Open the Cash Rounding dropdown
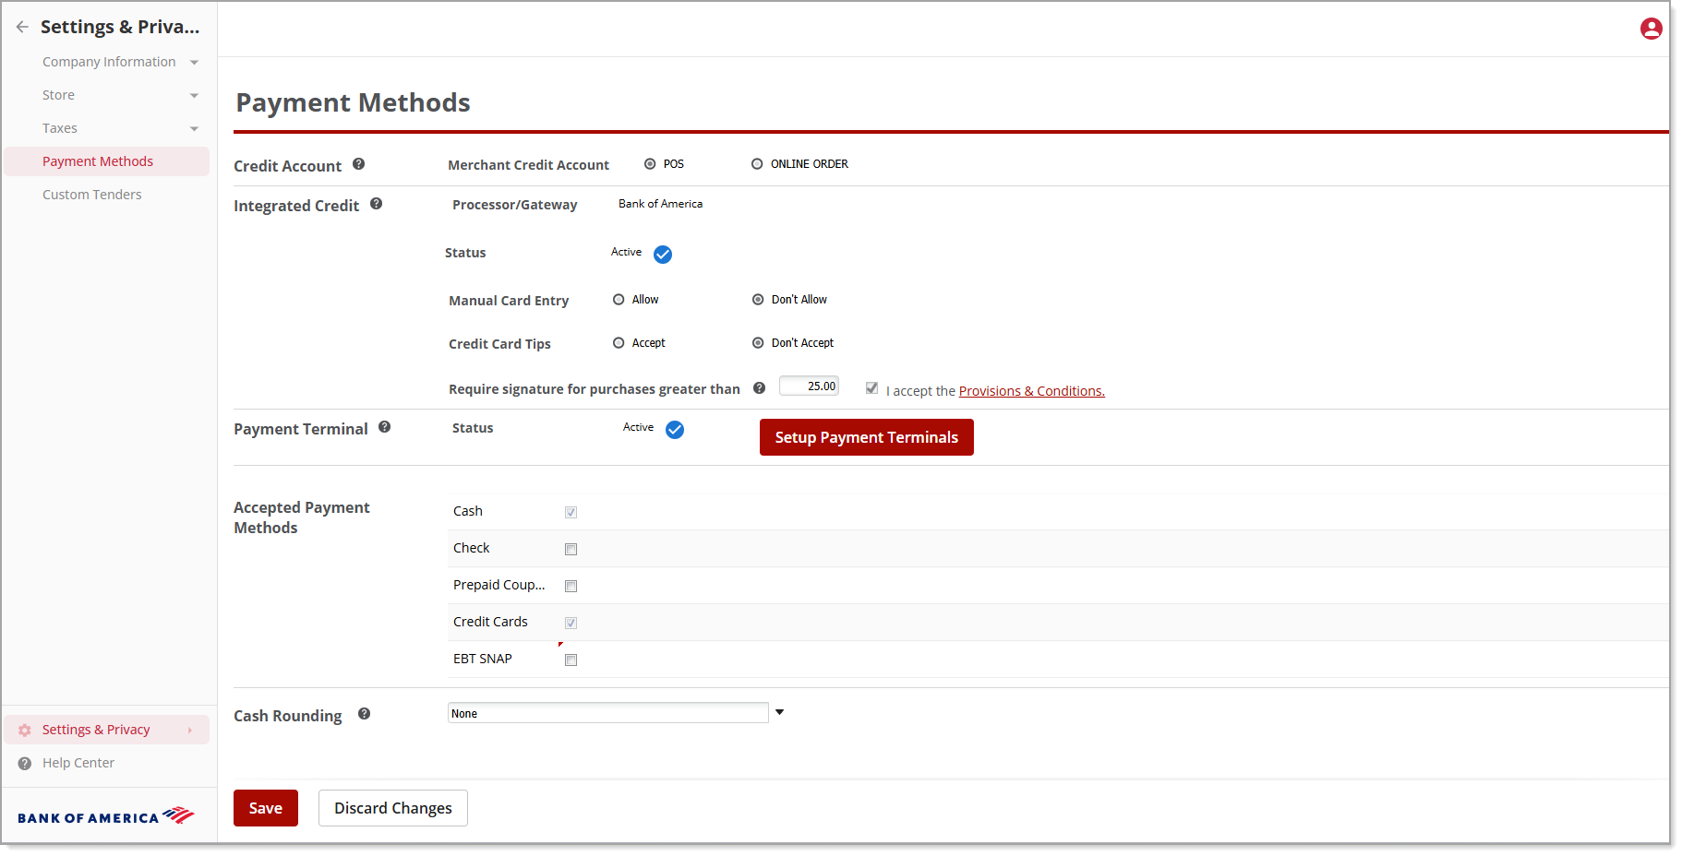Screen dimensions: 1682x856 (780, 712)
